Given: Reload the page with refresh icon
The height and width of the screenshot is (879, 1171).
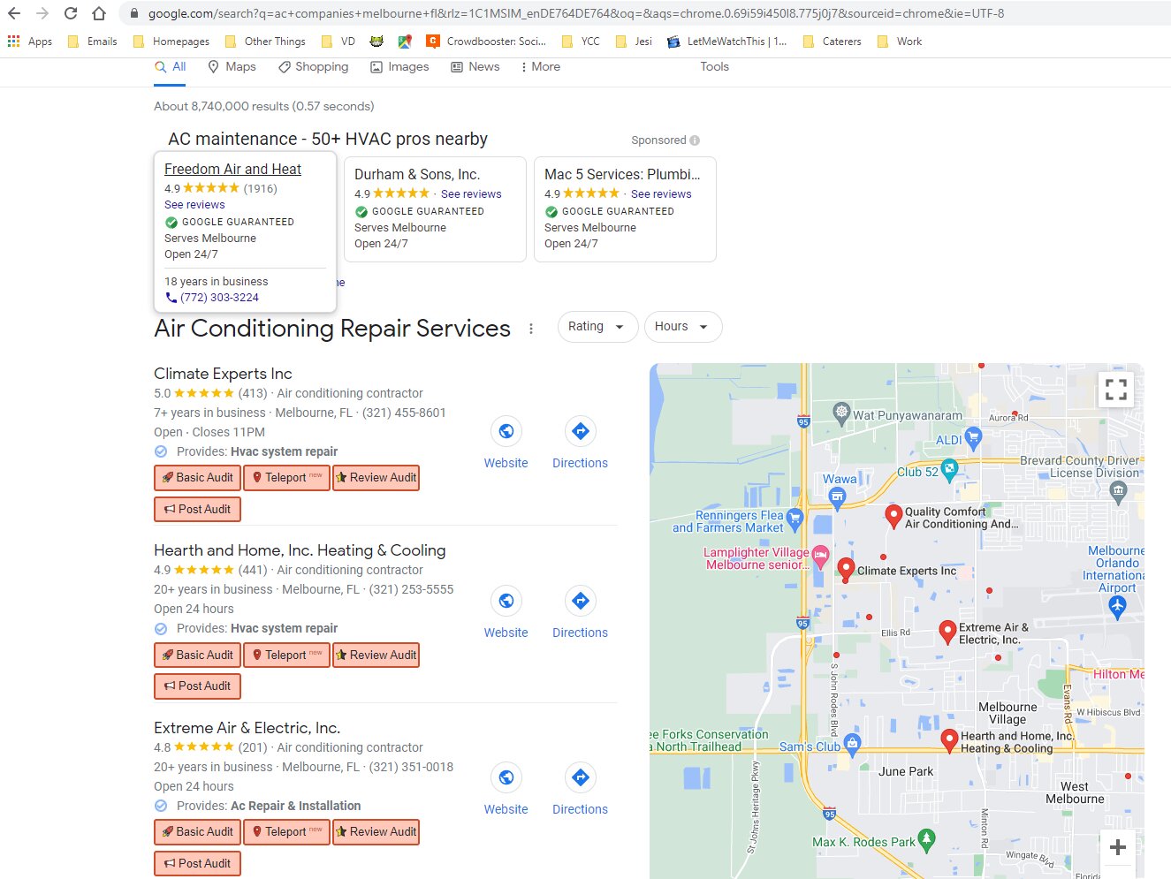Looking at the screenshot, I should 71,13.
